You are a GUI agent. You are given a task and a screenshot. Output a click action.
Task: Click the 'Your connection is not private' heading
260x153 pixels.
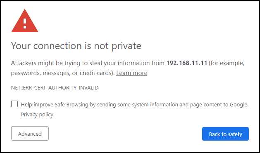click(x=76, y=46)
